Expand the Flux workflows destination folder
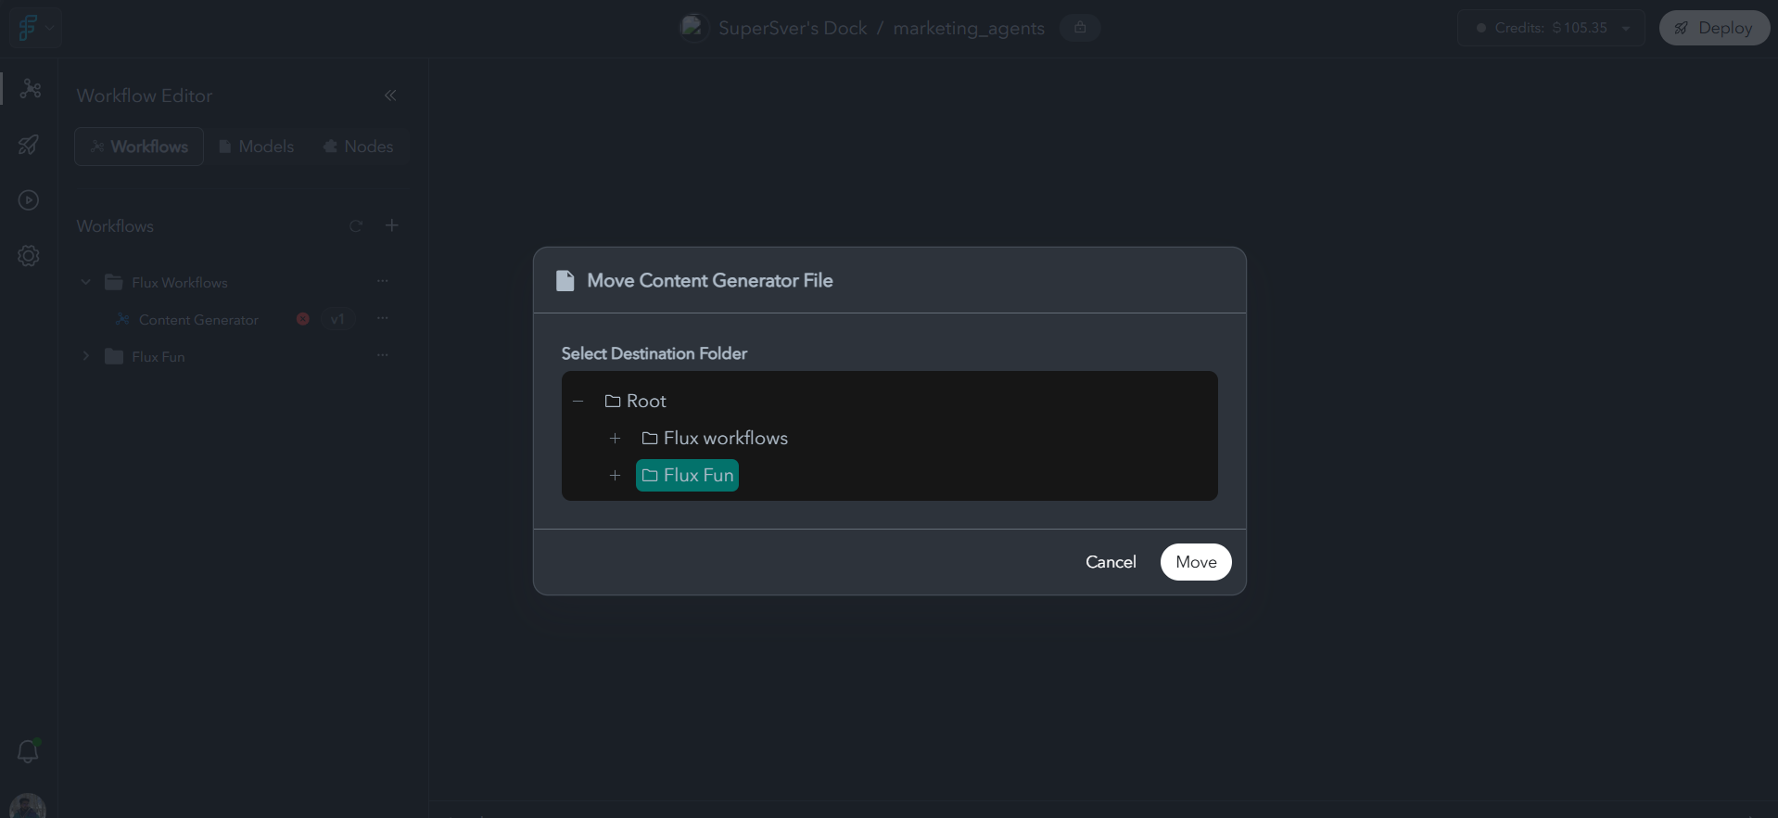Viewport: 1778px width, 818px height. click(616, 439)
